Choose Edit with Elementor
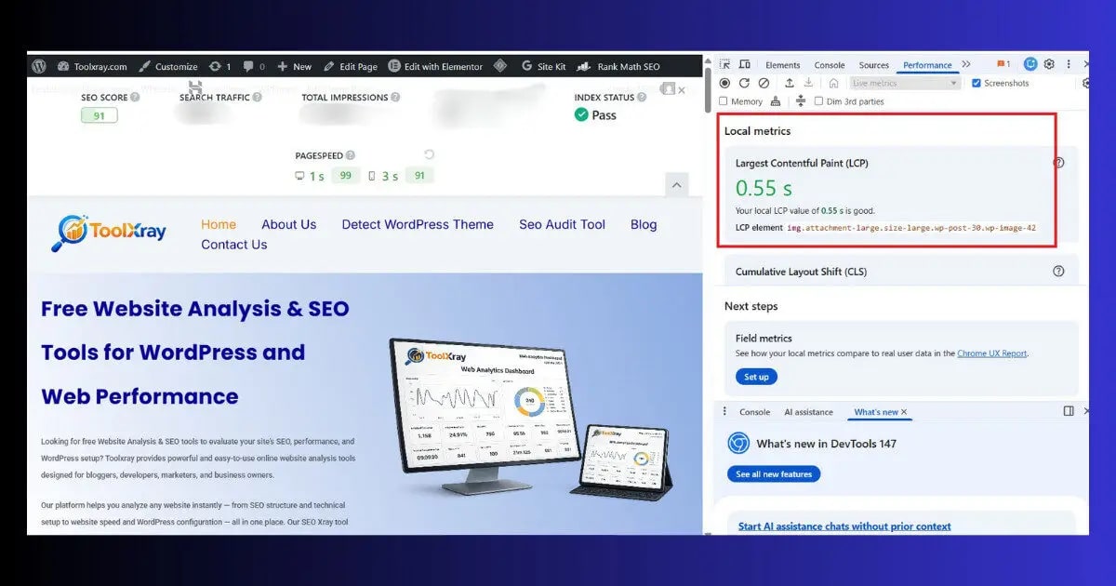The image size is (1116, 586). click(x=435, y=66)
